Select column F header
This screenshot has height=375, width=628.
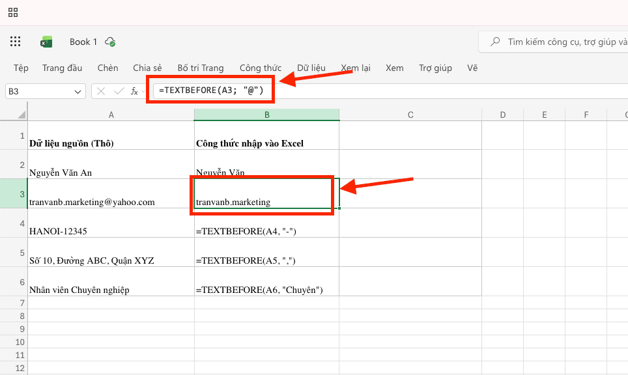tap(586, 115)
